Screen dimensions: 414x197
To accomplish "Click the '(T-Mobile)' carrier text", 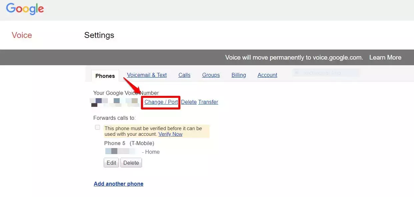I will pos(142,143).
